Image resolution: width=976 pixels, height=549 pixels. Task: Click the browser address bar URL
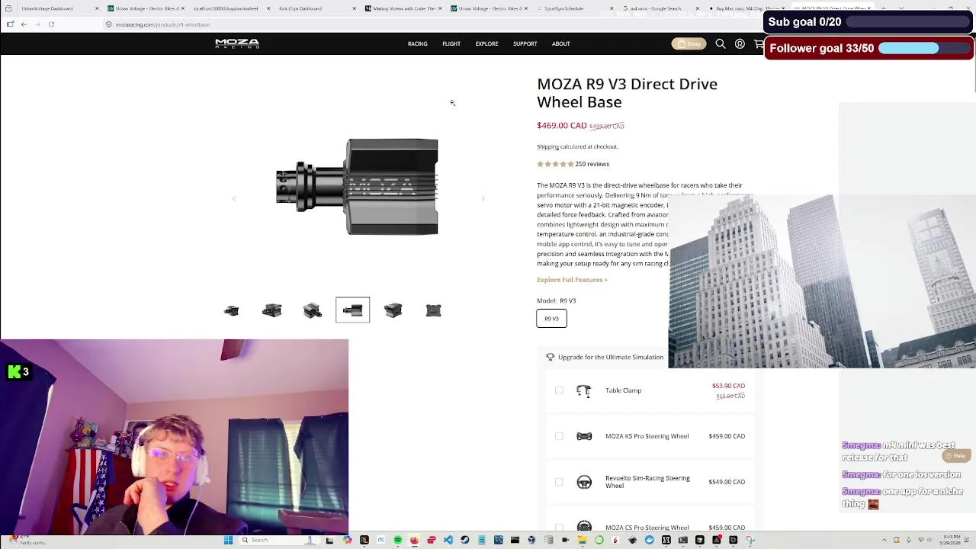pyautogui.click(x=162, y=24)
